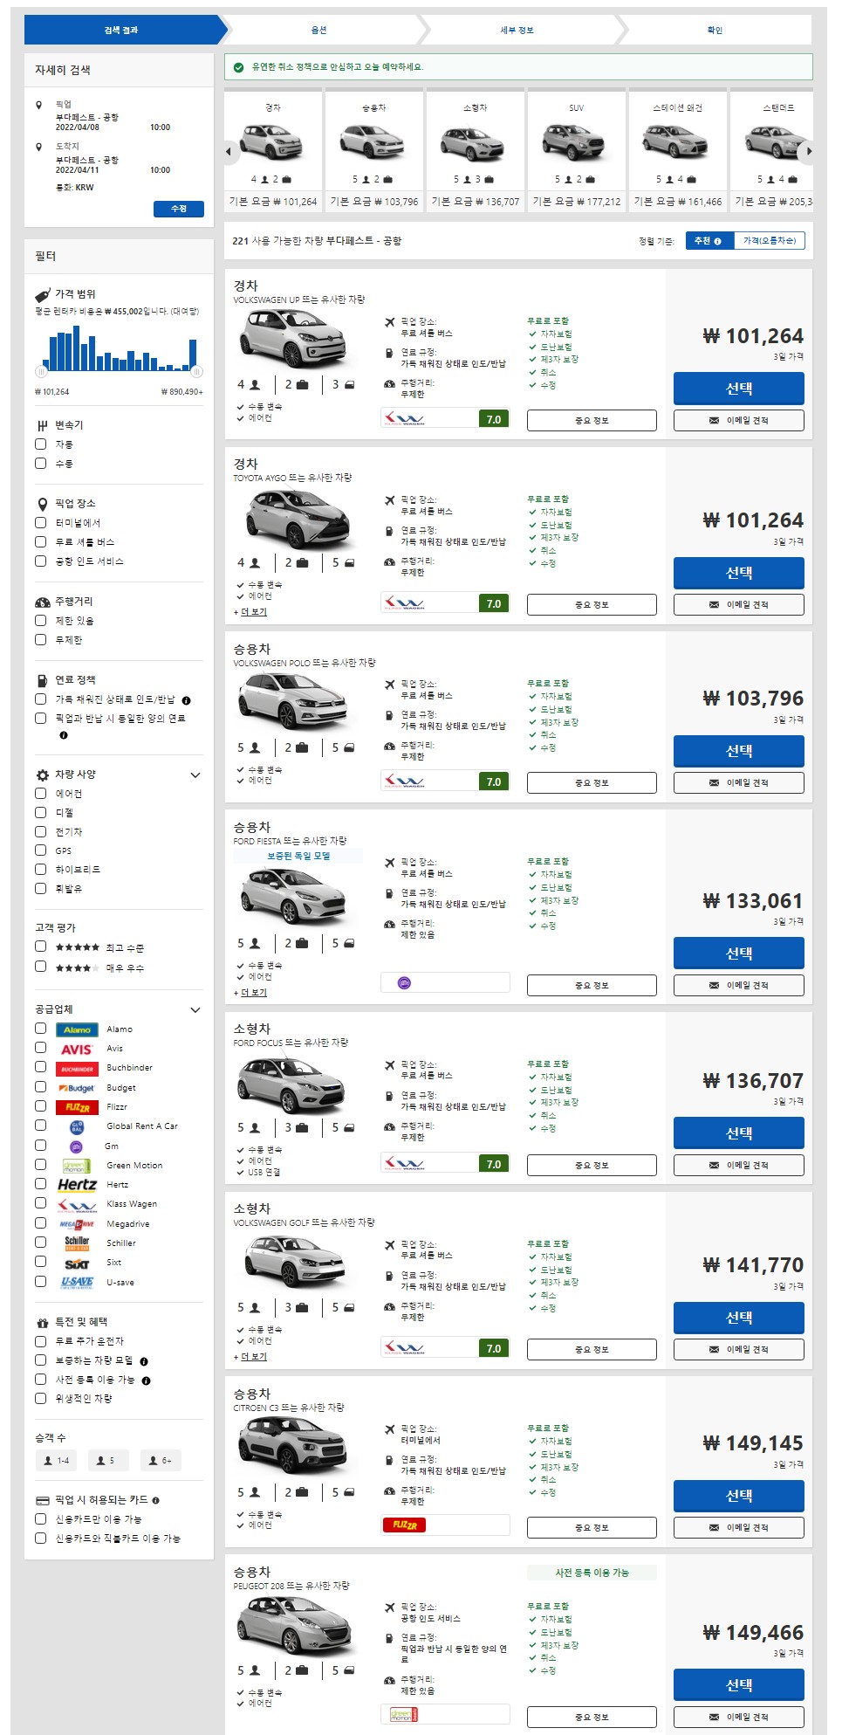Open info icon next to 보증하는 차량 모델
Screen dimensions: 849x1735
point(144,1361)
